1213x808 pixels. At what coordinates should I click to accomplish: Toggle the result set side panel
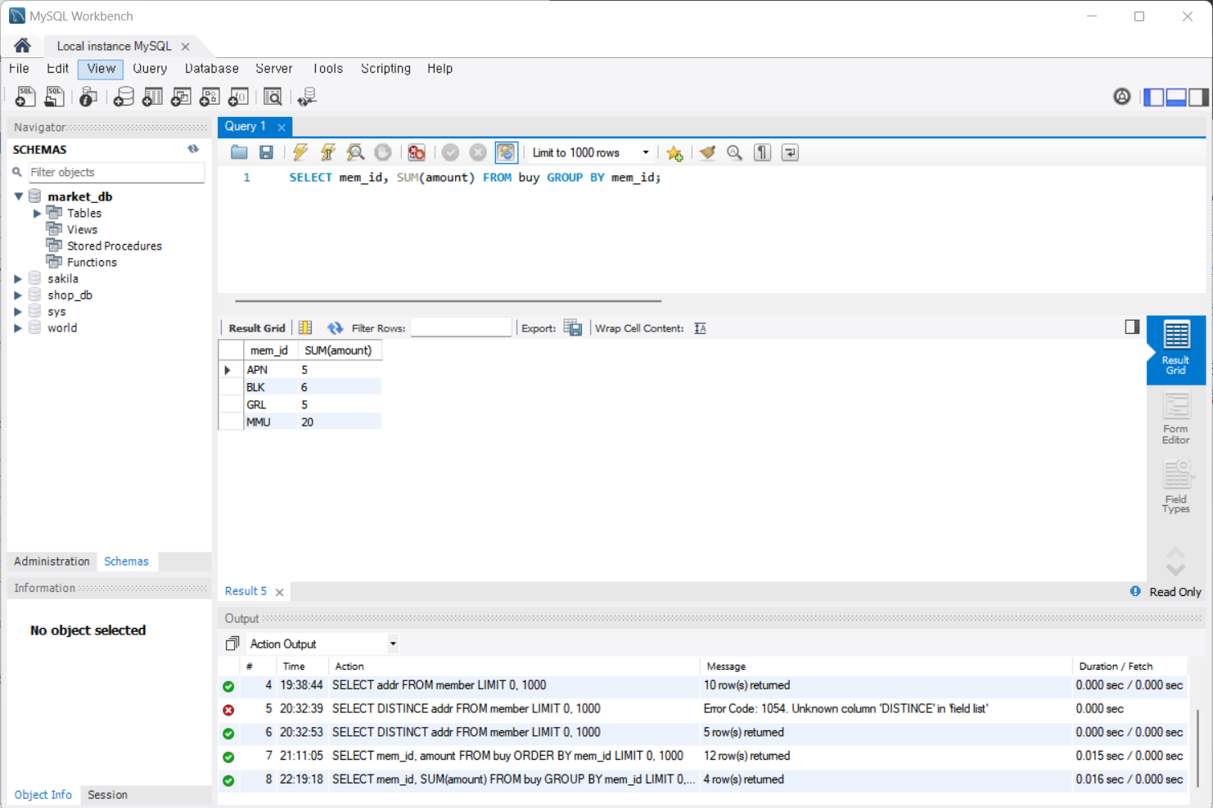pos(1132,327)
